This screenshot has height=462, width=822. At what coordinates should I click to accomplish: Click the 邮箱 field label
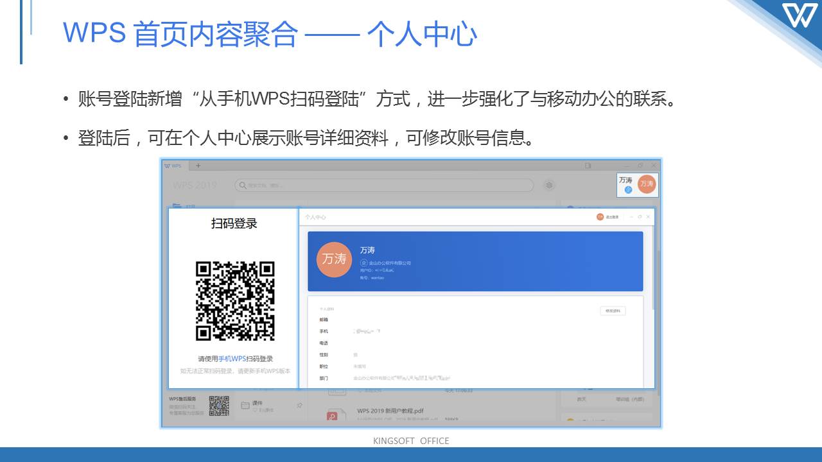pos(324,320)
